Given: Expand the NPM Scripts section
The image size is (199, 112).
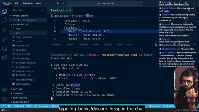Looking at the screenshot, I should [x=28, y=98].
